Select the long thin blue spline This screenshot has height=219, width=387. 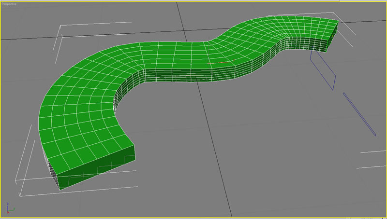pyautogui.click(x=359, y=114)
